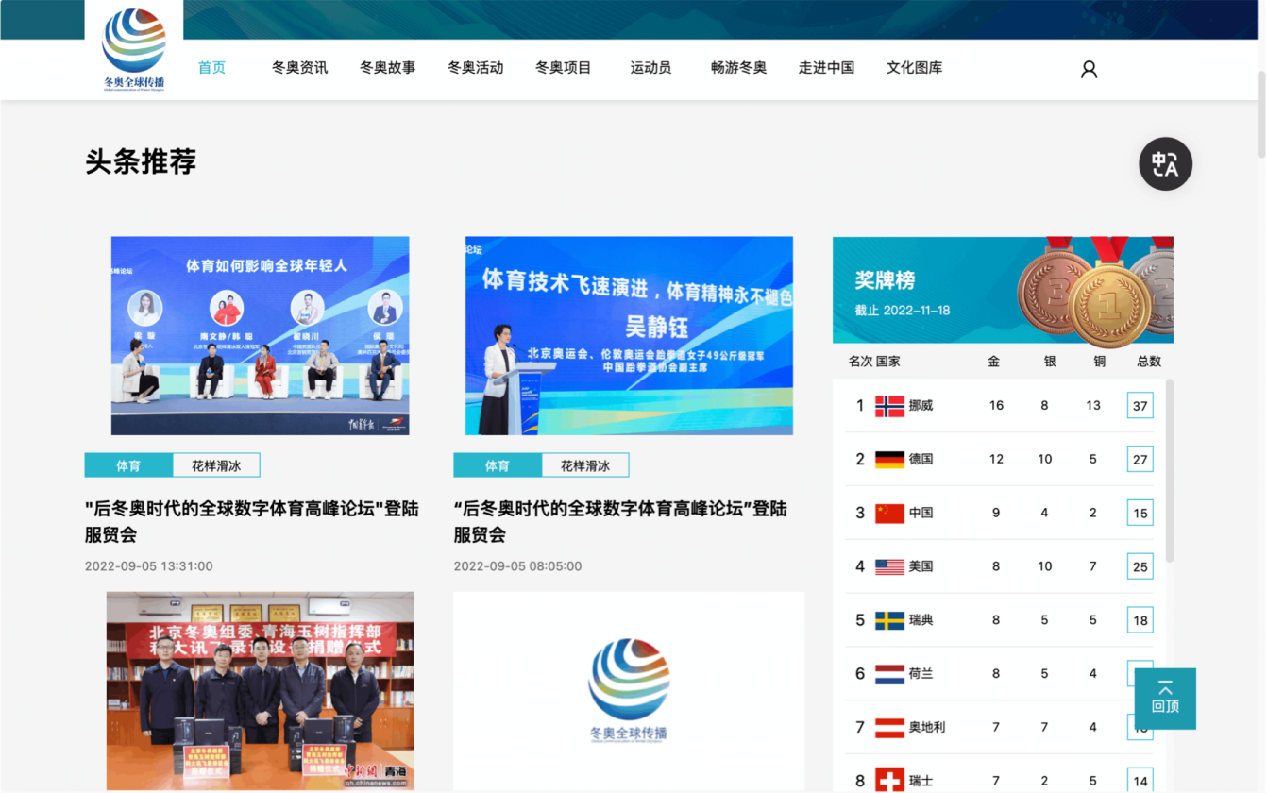Click the 总数 column header
This screenshot has width=1267, height=793.
pyautogui.click(x=1149, y=362)
